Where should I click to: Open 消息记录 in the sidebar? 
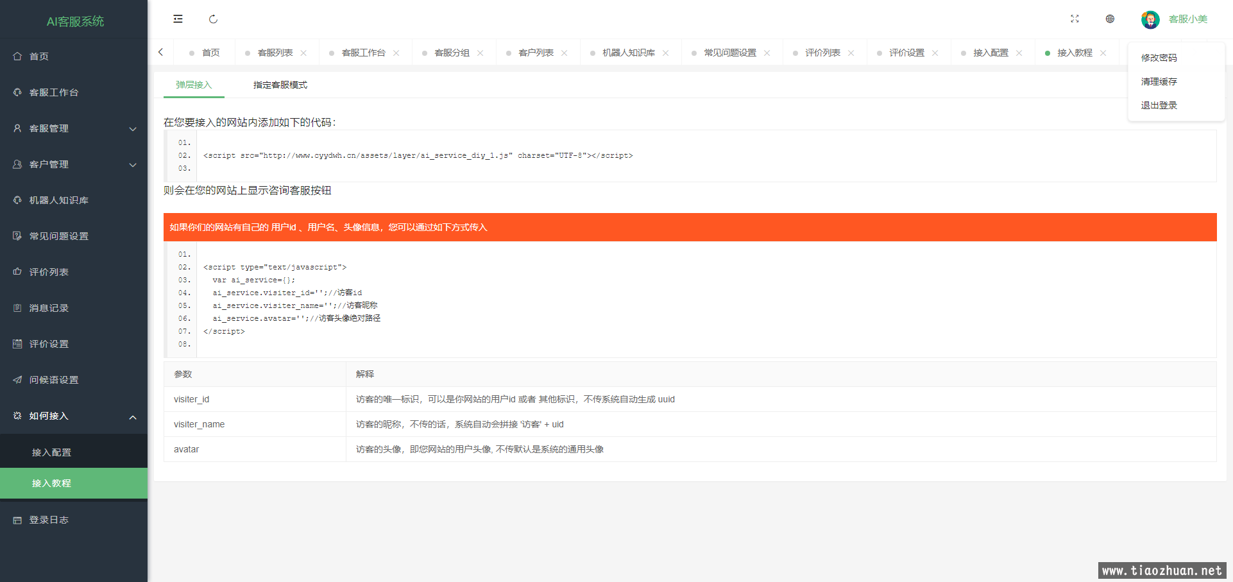(x=74, y=308)
